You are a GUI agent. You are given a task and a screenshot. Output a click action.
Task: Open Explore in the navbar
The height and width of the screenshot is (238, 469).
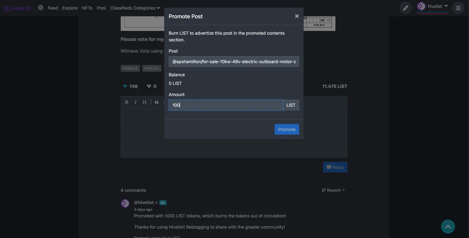[x=70, y=8]
